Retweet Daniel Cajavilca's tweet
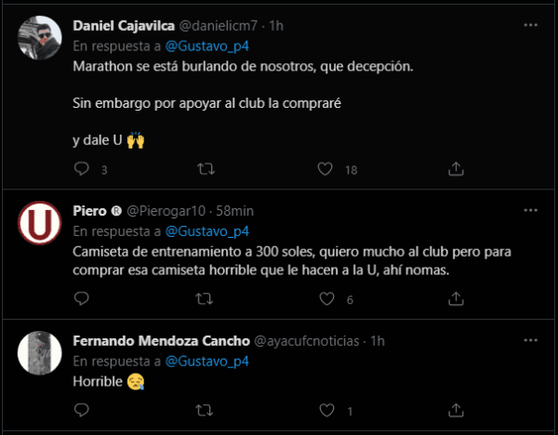558x435 pixels. (x=206, y=169)
